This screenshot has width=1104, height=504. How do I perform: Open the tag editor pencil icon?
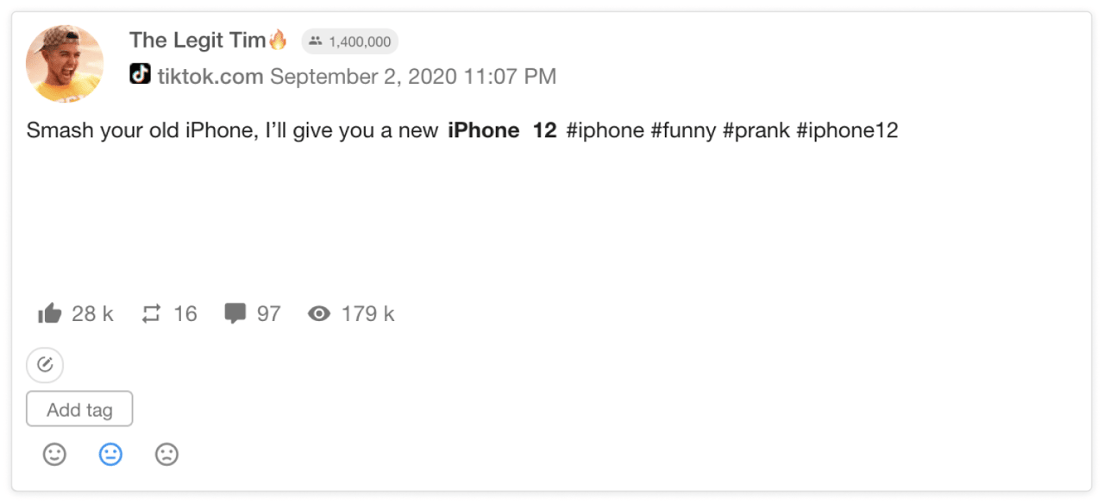coord(44,364)
